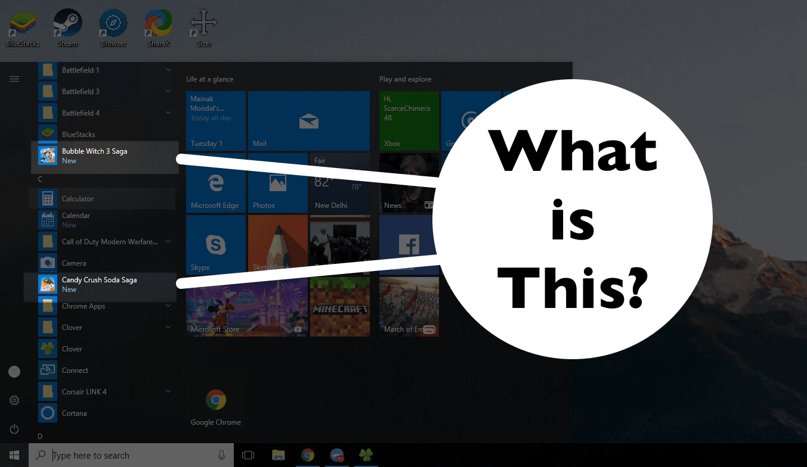The height and width of the screenshot is (467, 807).
Task: Open Cortana from app list
Action: (x=103, y=413)
